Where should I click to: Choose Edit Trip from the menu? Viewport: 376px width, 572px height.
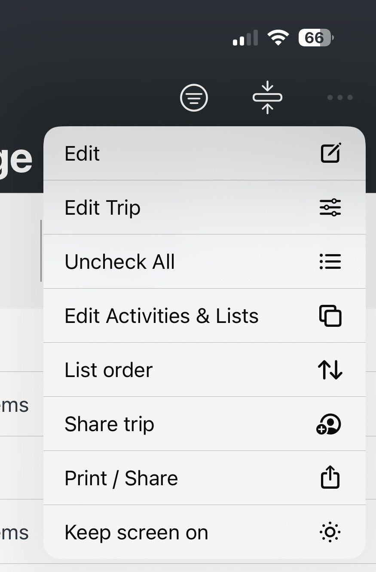point(205,207)
